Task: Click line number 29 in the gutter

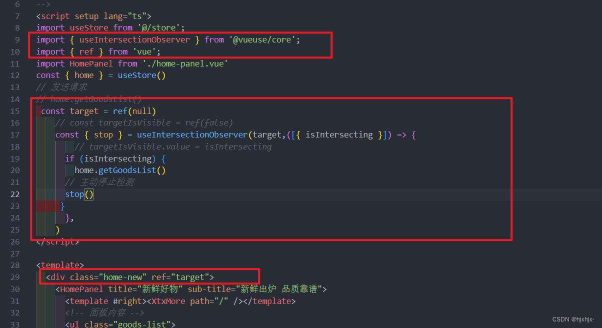Action: coord(15,277)
